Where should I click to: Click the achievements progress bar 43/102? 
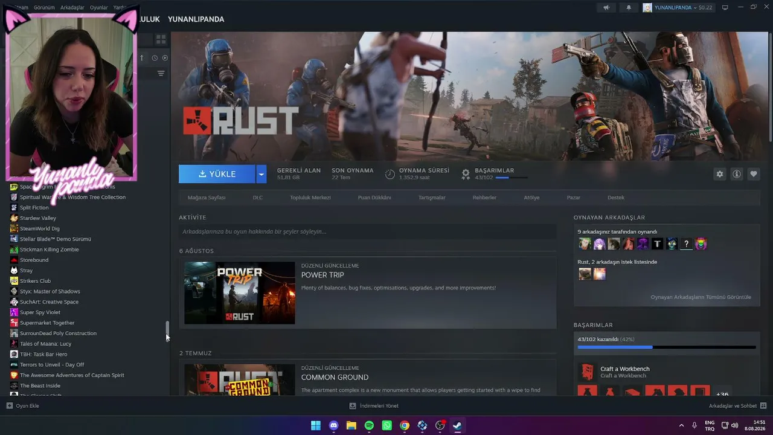pos(667,347)
